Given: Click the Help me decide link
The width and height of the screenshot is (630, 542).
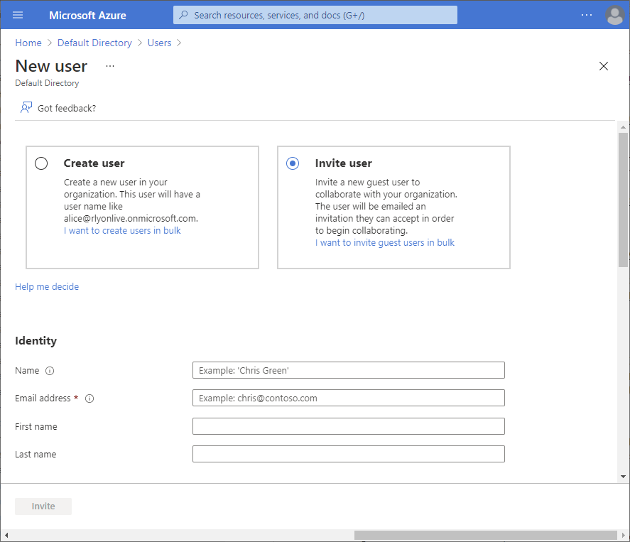Looking at the screenshot, I should pyautogui.click(x=47, y=287).
